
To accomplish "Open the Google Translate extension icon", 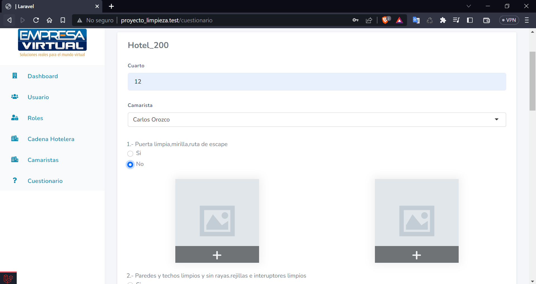I will [x=416, y=20].
